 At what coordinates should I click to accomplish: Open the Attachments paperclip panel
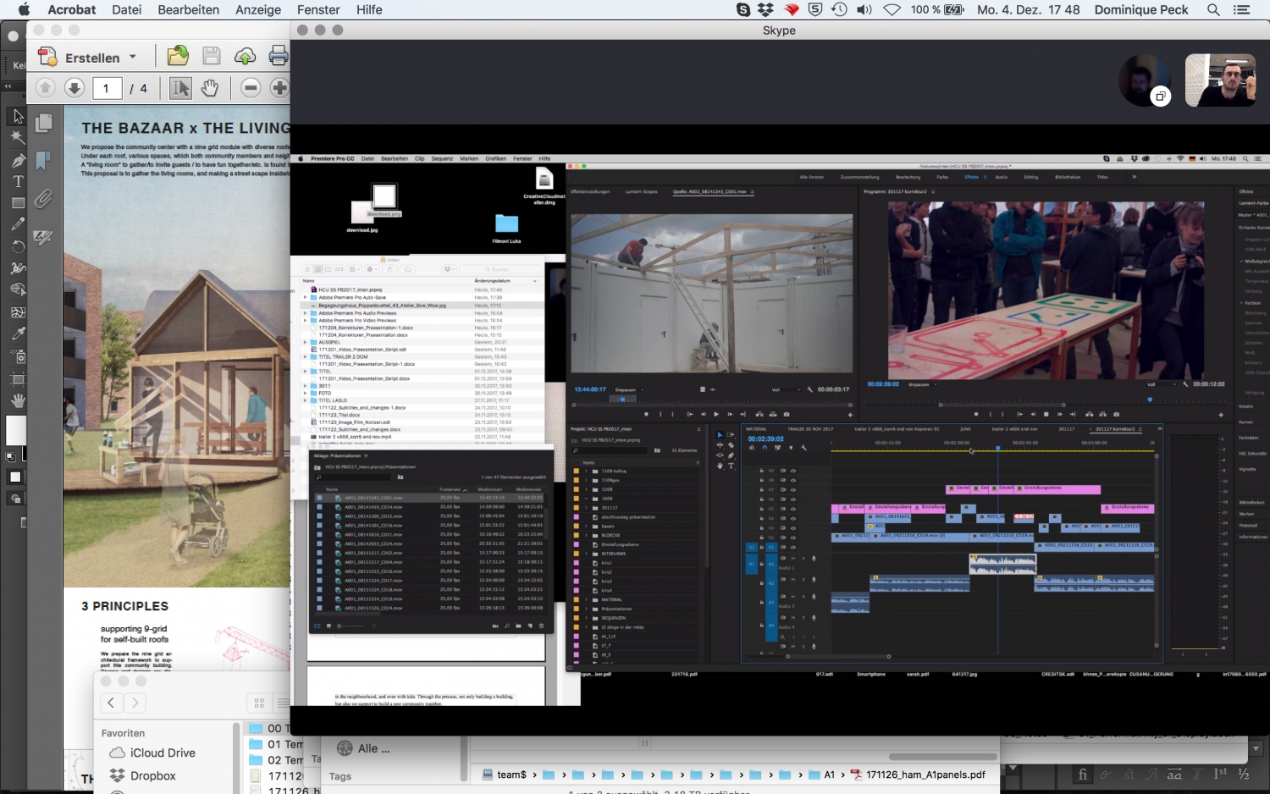(43, 200)
